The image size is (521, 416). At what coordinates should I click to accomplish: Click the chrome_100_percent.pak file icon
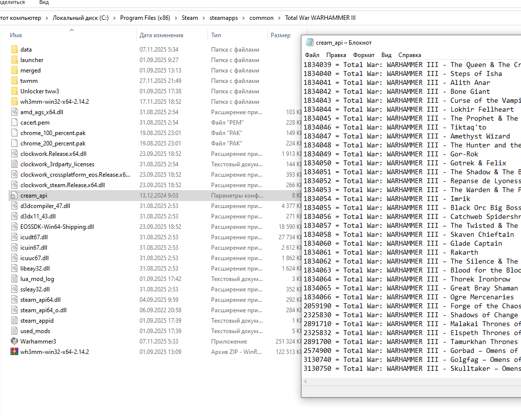click(x=14, y=133)
